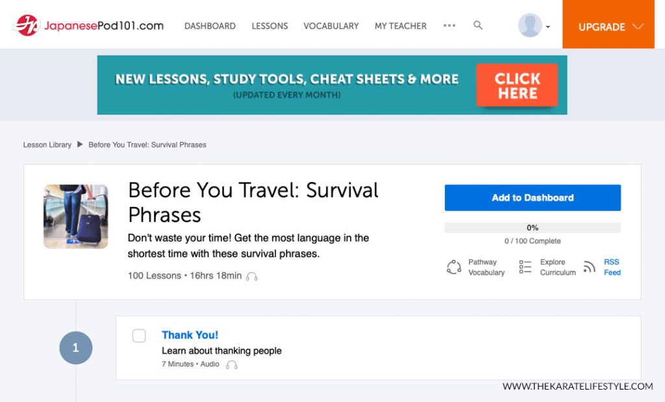The width and height of the screenshot is (665, 402).
Task: Open the Thank You! lesson link
Action: click(190, 335)
